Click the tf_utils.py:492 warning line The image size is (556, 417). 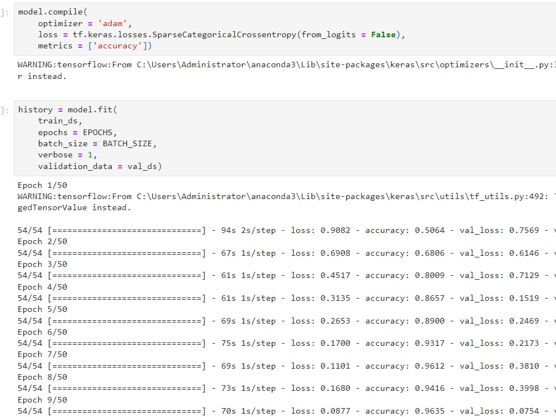click(286, 196)
